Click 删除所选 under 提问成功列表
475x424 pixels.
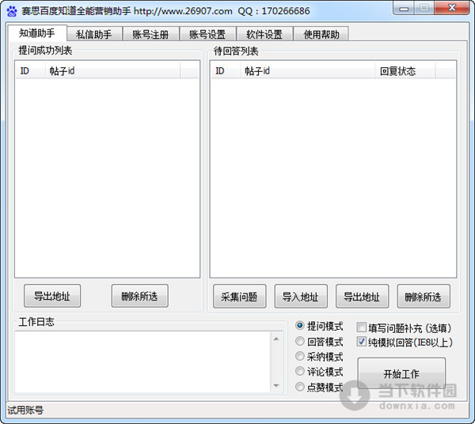(x=139, y=296)
